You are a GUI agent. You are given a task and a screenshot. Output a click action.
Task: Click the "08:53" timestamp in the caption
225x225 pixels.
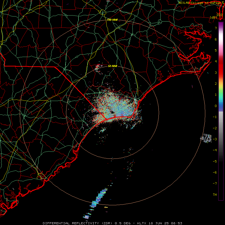pos(176,223)
